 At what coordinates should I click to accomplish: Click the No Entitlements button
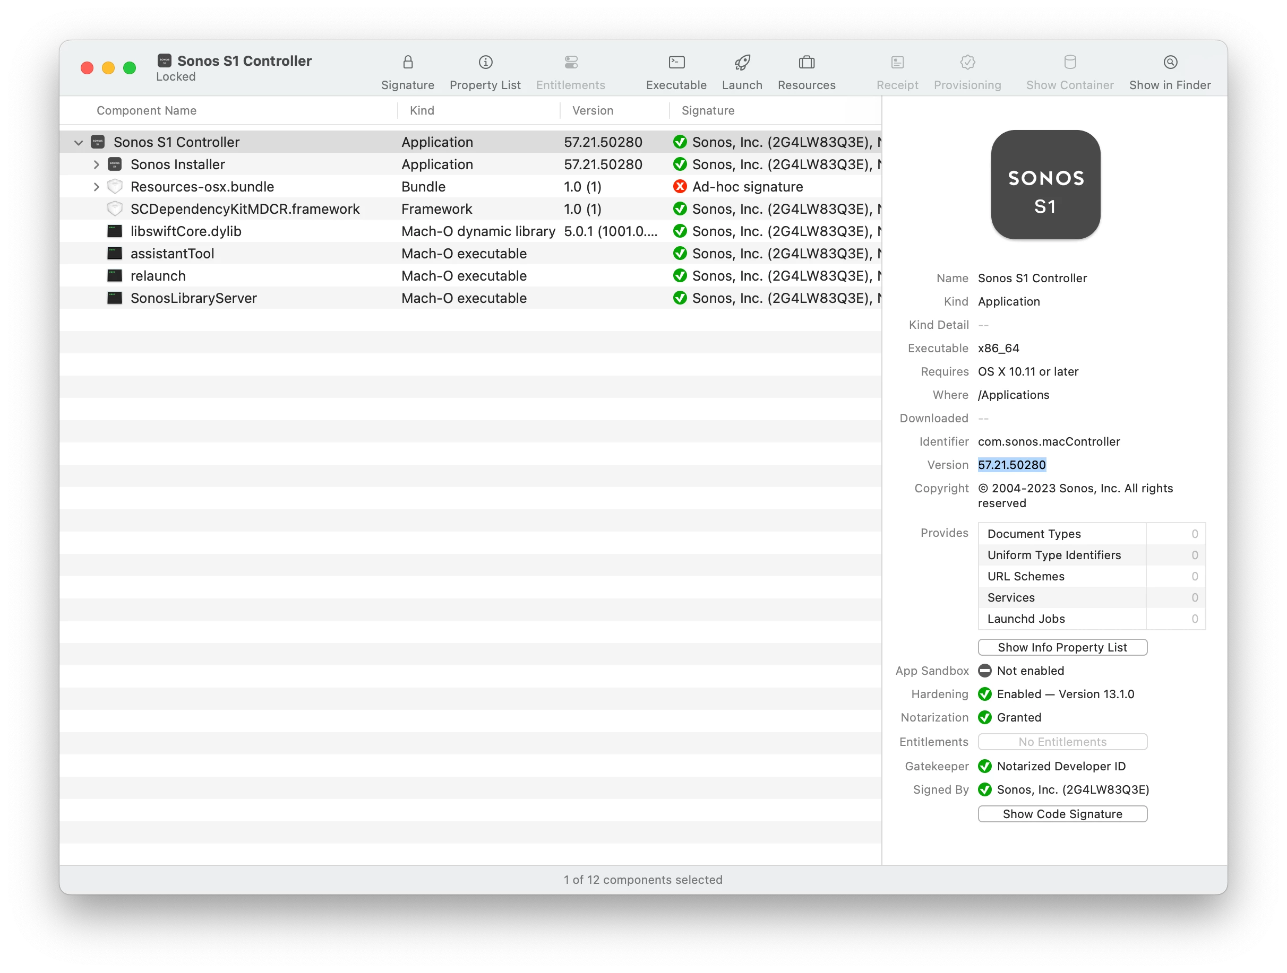tap(1062, 742)
